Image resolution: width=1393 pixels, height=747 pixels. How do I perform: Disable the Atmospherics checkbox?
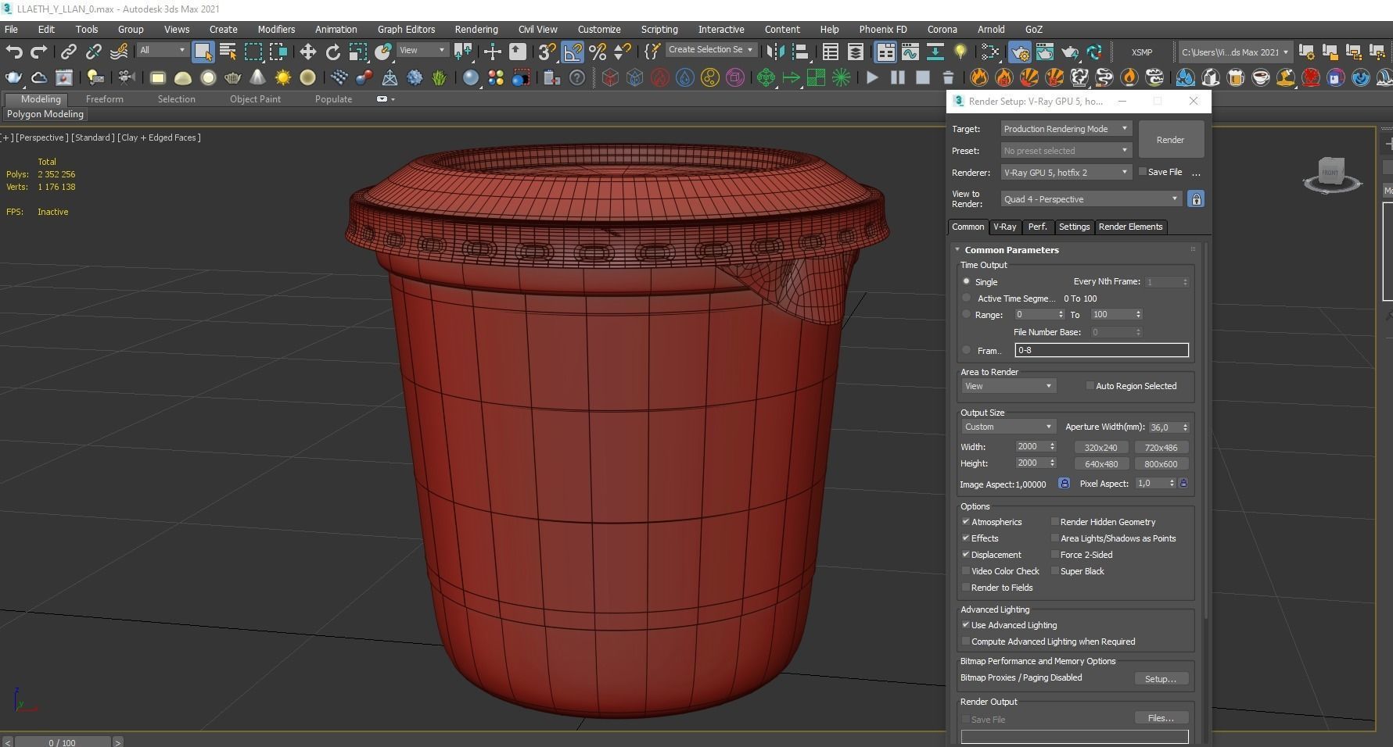(x=966, y=521)
